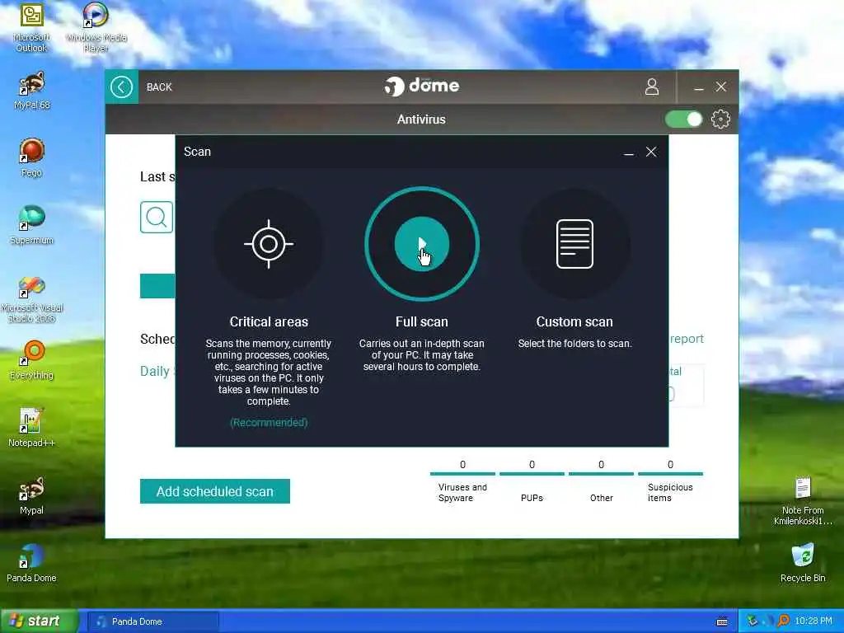
Task: Select MyPal 68 desktop shortcut
Action: click(x=32, y=91)
